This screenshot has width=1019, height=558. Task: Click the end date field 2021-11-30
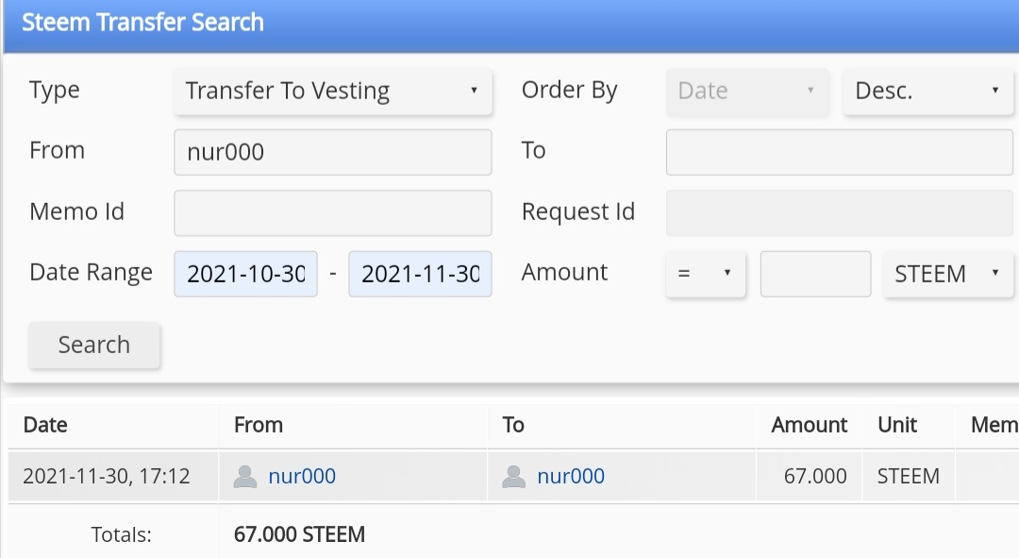pyautogui.click(x=420, y=274)
